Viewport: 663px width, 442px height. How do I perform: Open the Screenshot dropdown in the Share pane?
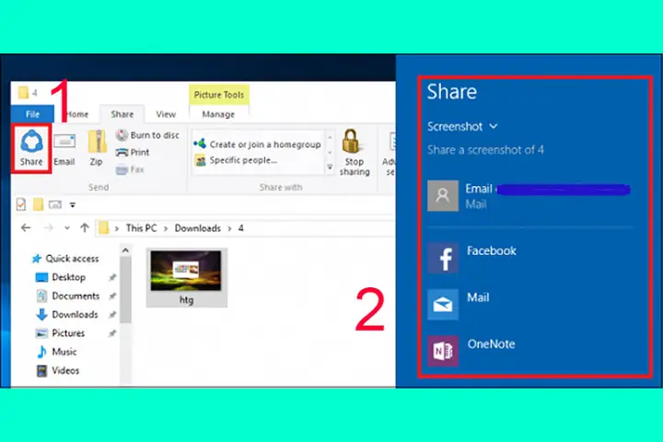(x=462, y=126)
